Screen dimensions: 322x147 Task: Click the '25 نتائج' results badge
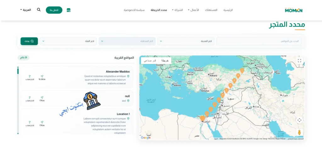pyautogui.click(x=23, y=58)
